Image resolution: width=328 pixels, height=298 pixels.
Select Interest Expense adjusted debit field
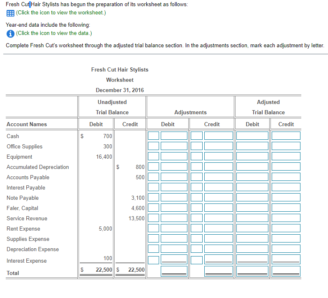(252, 259)
